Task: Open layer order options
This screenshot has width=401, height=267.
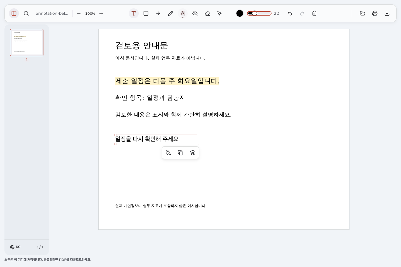Action: point(193,153)
